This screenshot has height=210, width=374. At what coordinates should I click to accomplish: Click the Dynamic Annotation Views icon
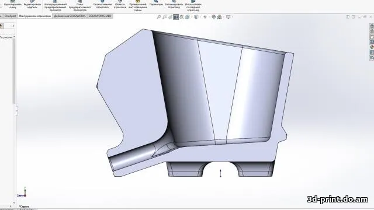click(x=182, y=17)
